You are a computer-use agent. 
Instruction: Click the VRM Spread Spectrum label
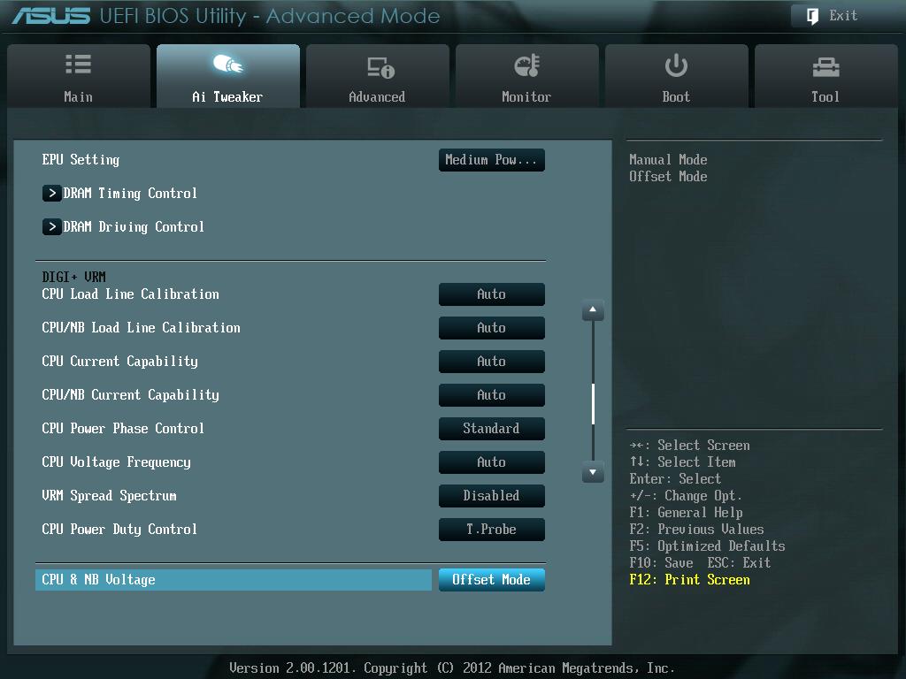tap(109, 496)
